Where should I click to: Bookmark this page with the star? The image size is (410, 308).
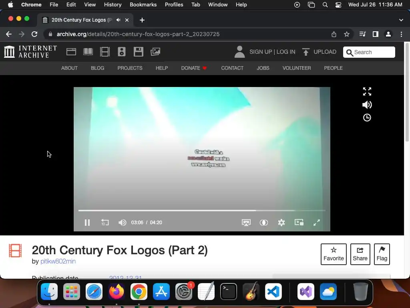pyautogui.click(x=347, y=34)
